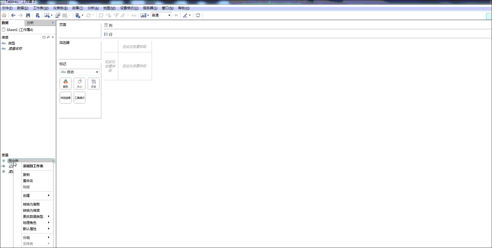
Task: Click the redo forward arrow in toolbar
Action: (x=20, y=15)
